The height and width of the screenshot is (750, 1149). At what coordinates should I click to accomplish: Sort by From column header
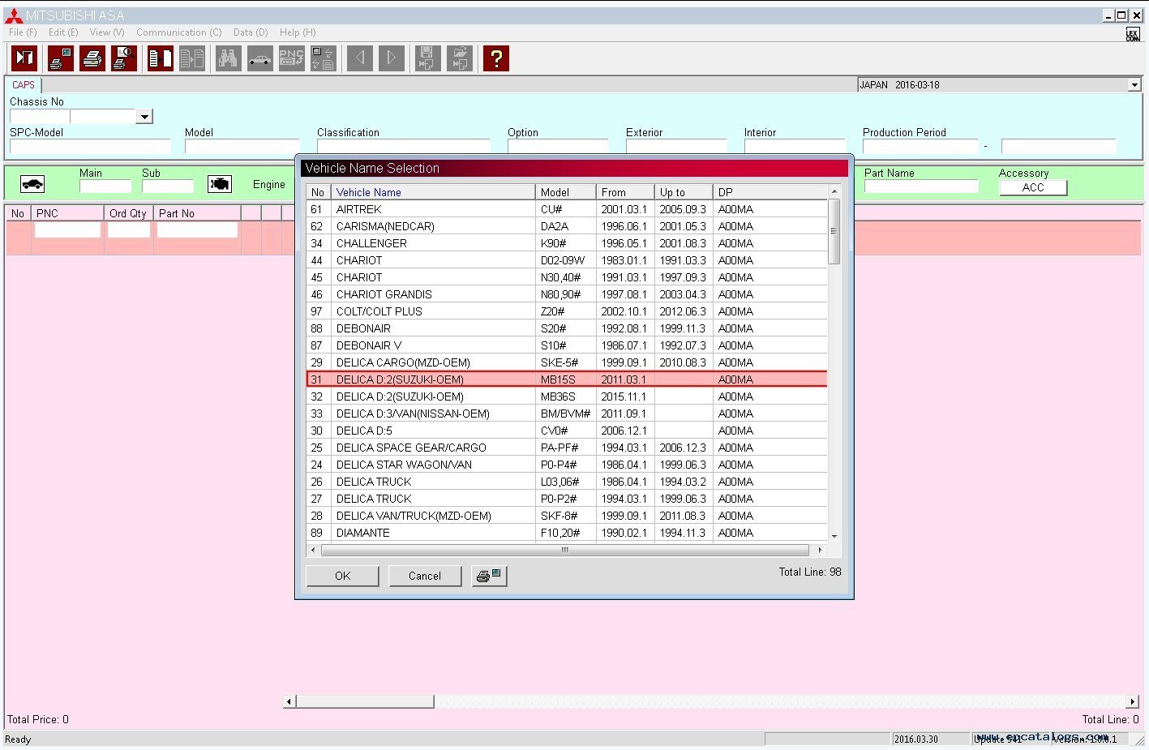[624, 192]
